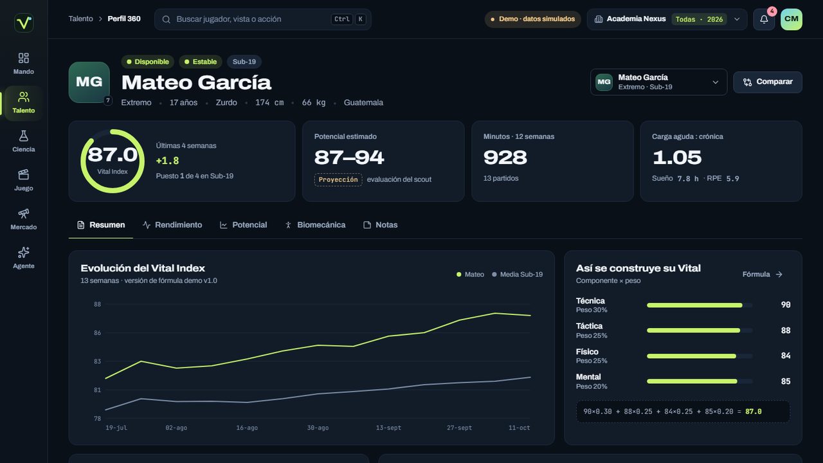Click the 27-sept axis label

[x=460, y=428]
